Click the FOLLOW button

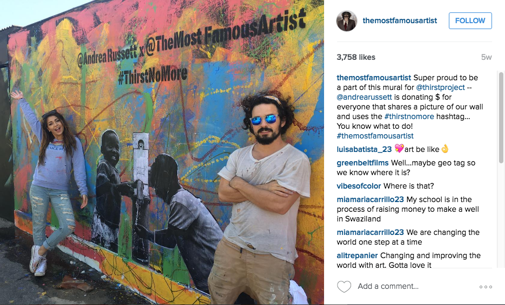pyautogui.click(x=470, y=20)
